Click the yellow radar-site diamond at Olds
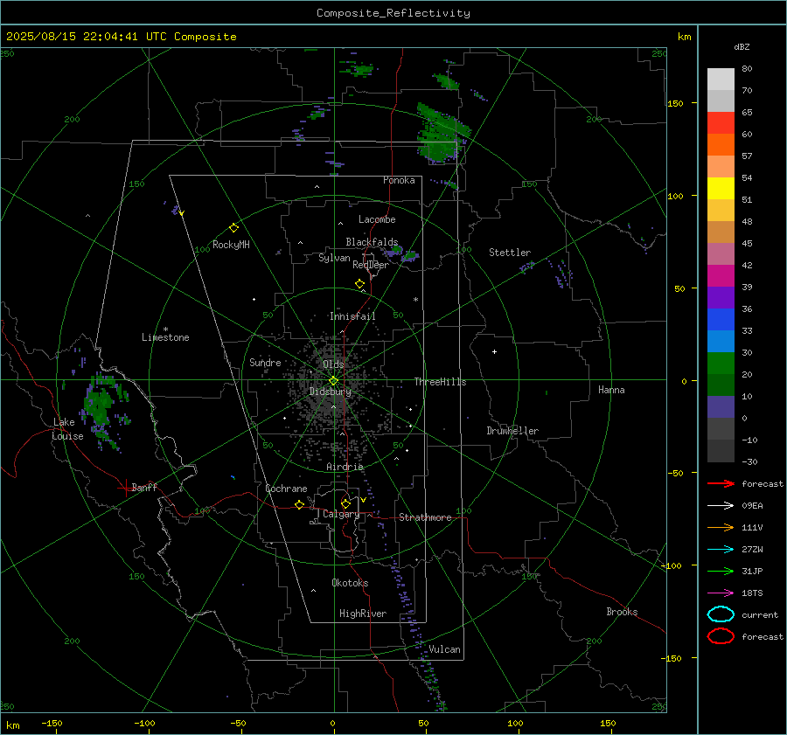 click(333, 380)
